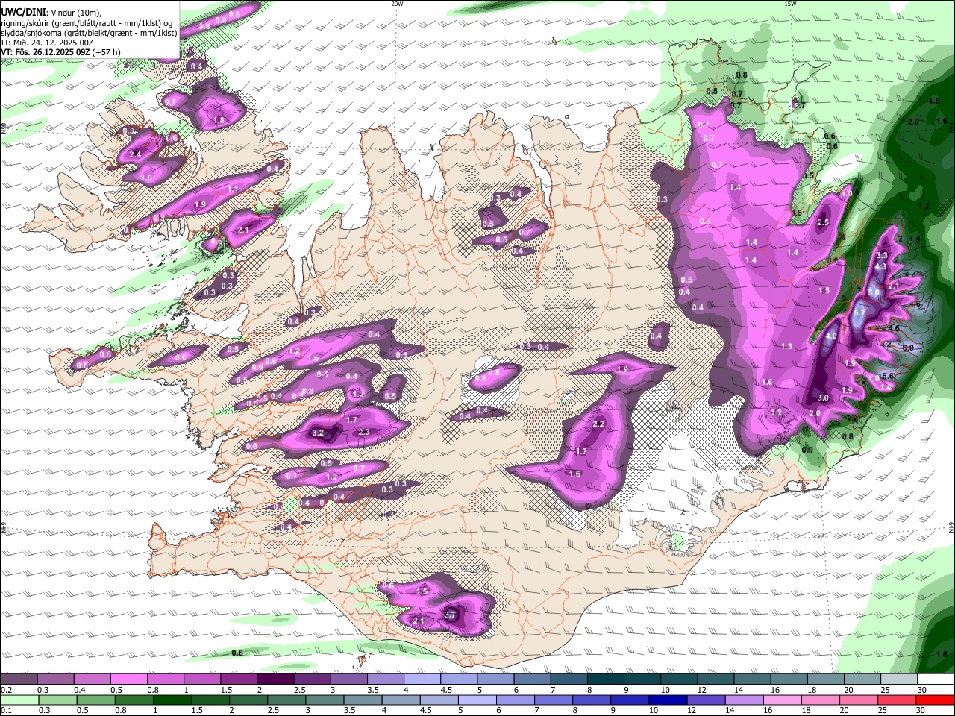955x716 pixels.
Task: Click the '4.0' value in the east
Action: click(831, 336)
